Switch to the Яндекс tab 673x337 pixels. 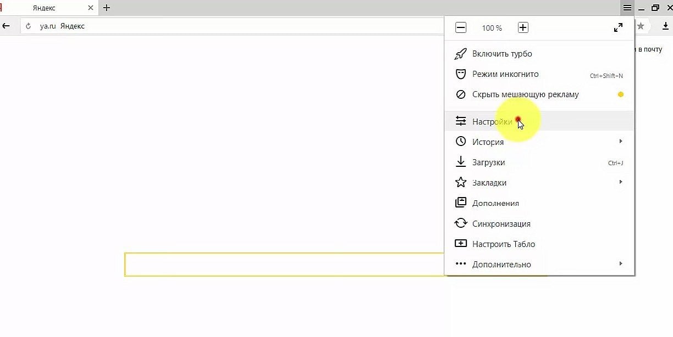(x=48, y=8)
